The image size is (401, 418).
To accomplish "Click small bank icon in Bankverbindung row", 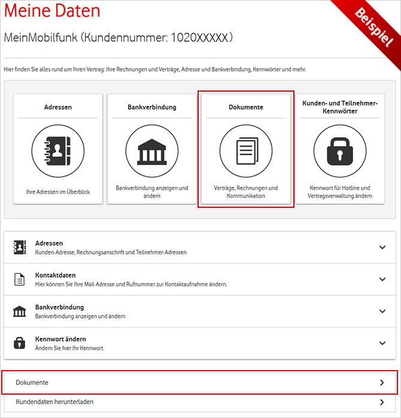I will [20, 311].
